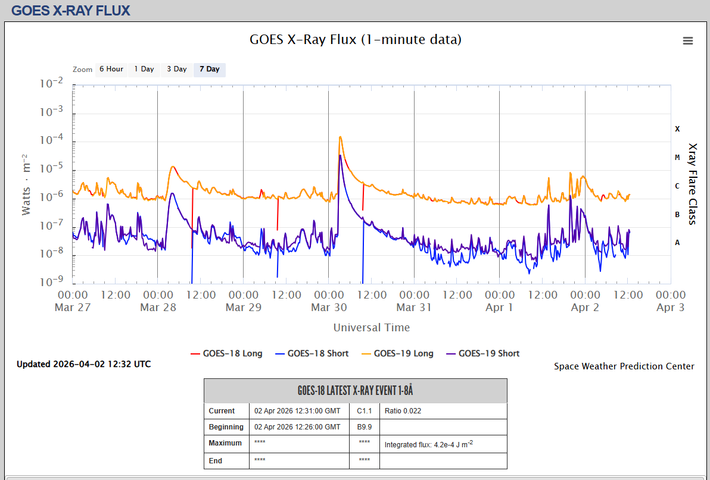This screenshot has width=710, height=480.
Task: Click the orange GOES-19 Long legend line
Action: point(366,354)
